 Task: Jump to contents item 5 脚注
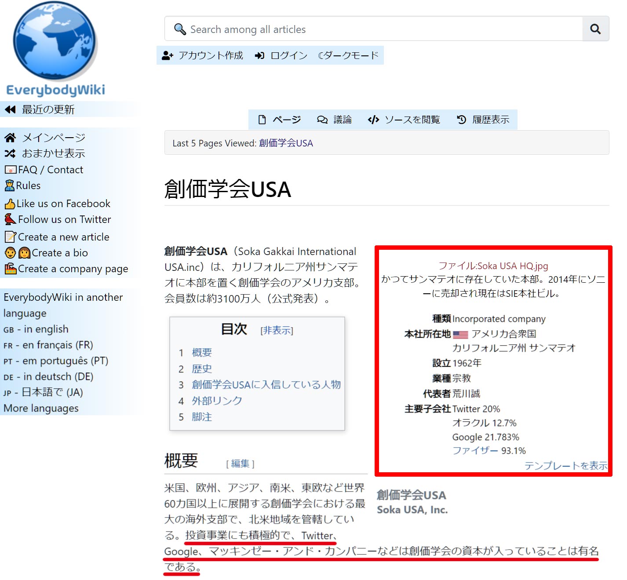(x=202, y=417)
